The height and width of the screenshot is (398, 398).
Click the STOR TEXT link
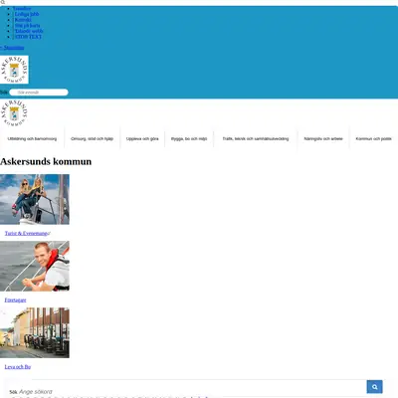(x=28, y=37)
